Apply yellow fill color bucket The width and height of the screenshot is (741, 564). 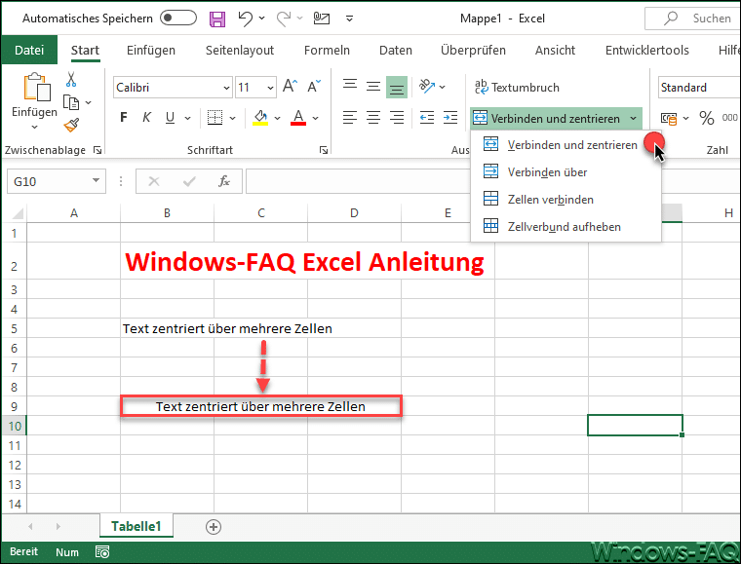260,118
